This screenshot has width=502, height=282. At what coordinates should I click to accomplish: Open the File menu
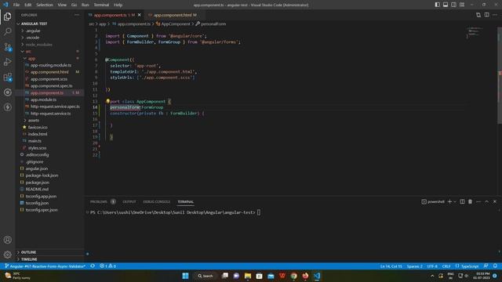point(16,5)
